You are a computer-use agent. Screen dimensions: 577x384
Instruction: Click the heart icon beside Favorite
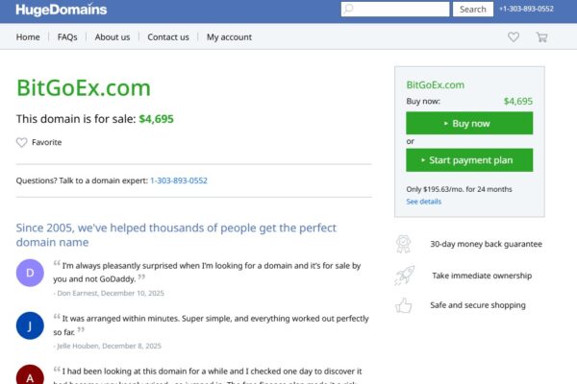(22, 142)
